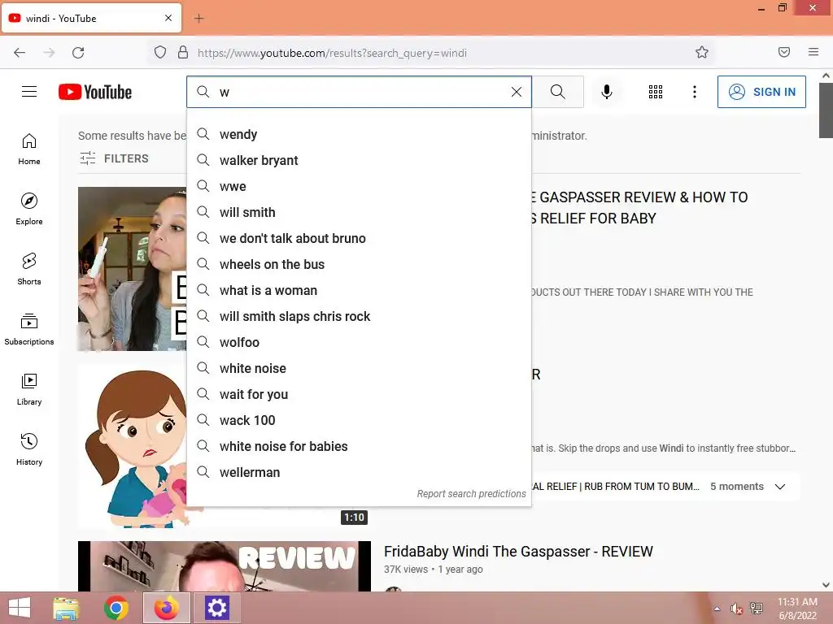Bookmark this page with star icon
This screenshot has width=833, height=624.
click(702, 52)
